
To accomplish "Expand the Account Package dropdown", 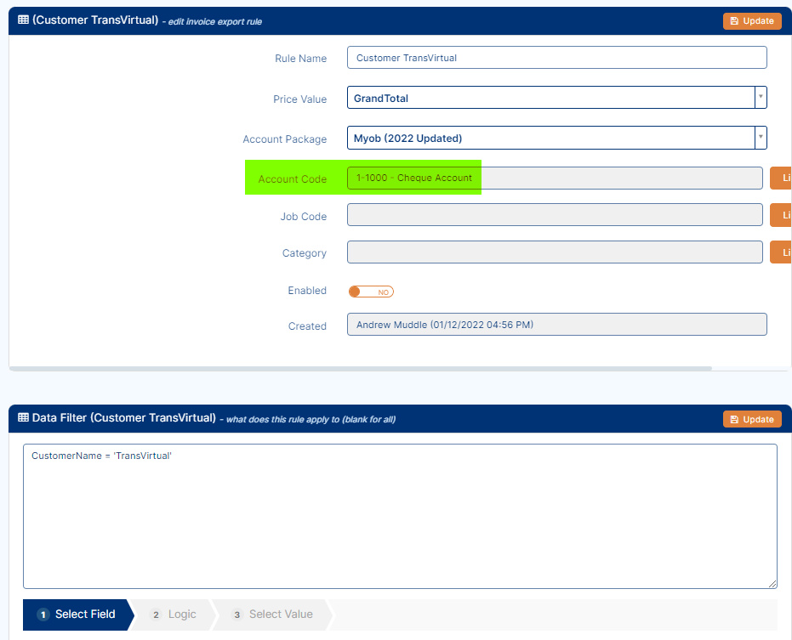I will tap(556, 138).
